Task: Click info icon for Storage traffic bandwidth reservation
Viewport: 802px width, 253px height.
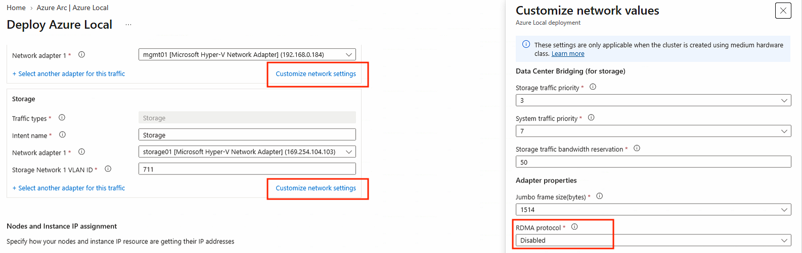Action: [637, 148]
